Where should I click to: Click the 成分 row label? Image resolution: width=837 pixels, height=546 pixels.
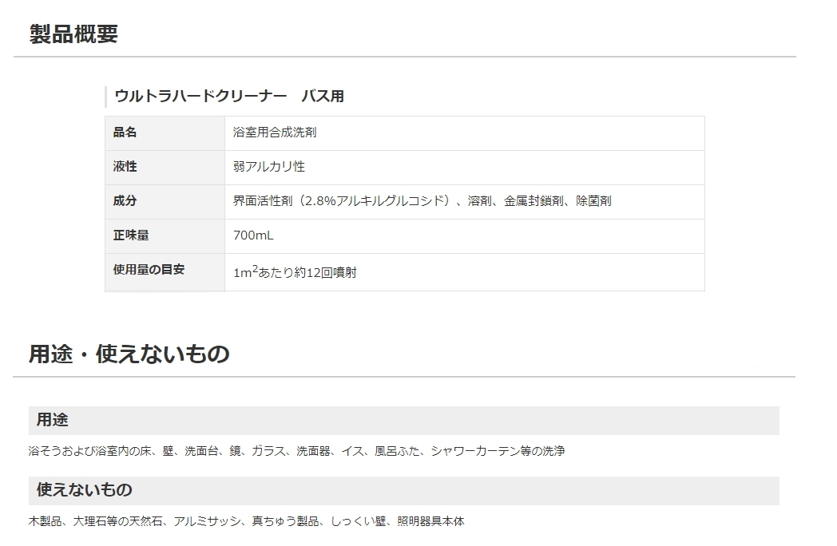pyautogui.click(x=125, y=200)
